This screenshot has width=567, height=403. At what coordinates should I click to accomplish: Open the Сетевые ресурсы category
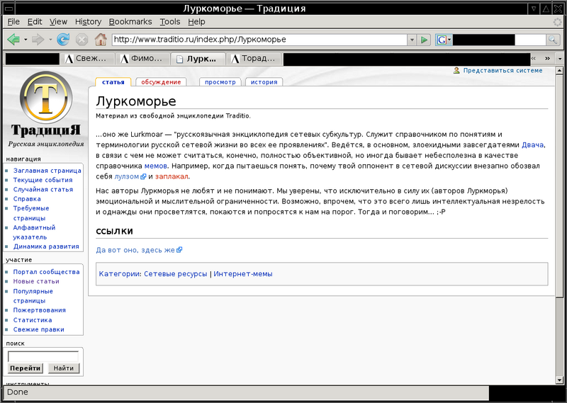click(175, 273)
